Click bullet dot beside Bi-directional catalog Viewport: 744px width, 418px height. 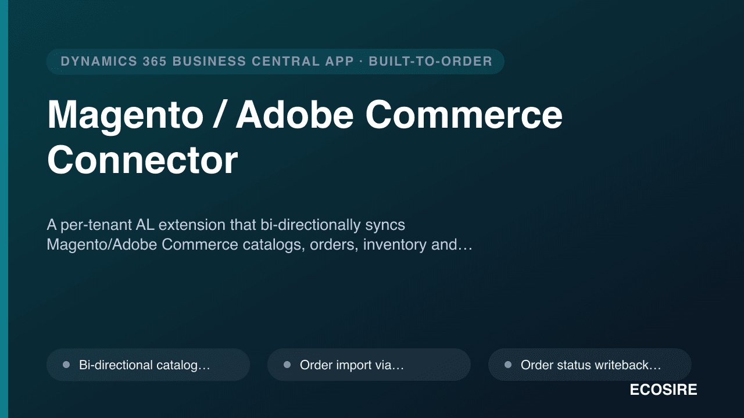point(66,365)
